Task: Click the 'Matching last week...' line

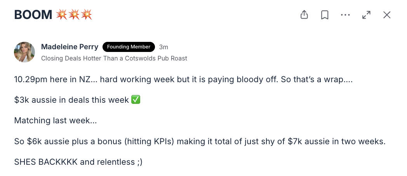Action: click(56, 121)
